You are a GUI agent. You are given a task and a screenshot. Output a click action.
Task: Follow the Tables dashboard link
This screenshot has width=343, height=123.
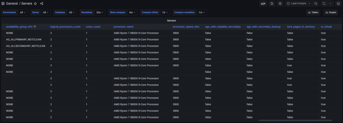[313, 12]
